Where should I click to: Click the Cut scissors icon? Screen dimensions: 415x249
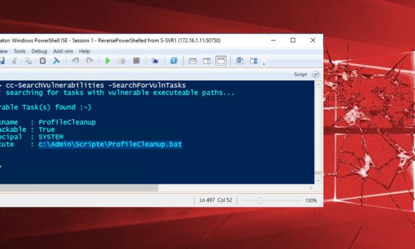tap(14, 61)
